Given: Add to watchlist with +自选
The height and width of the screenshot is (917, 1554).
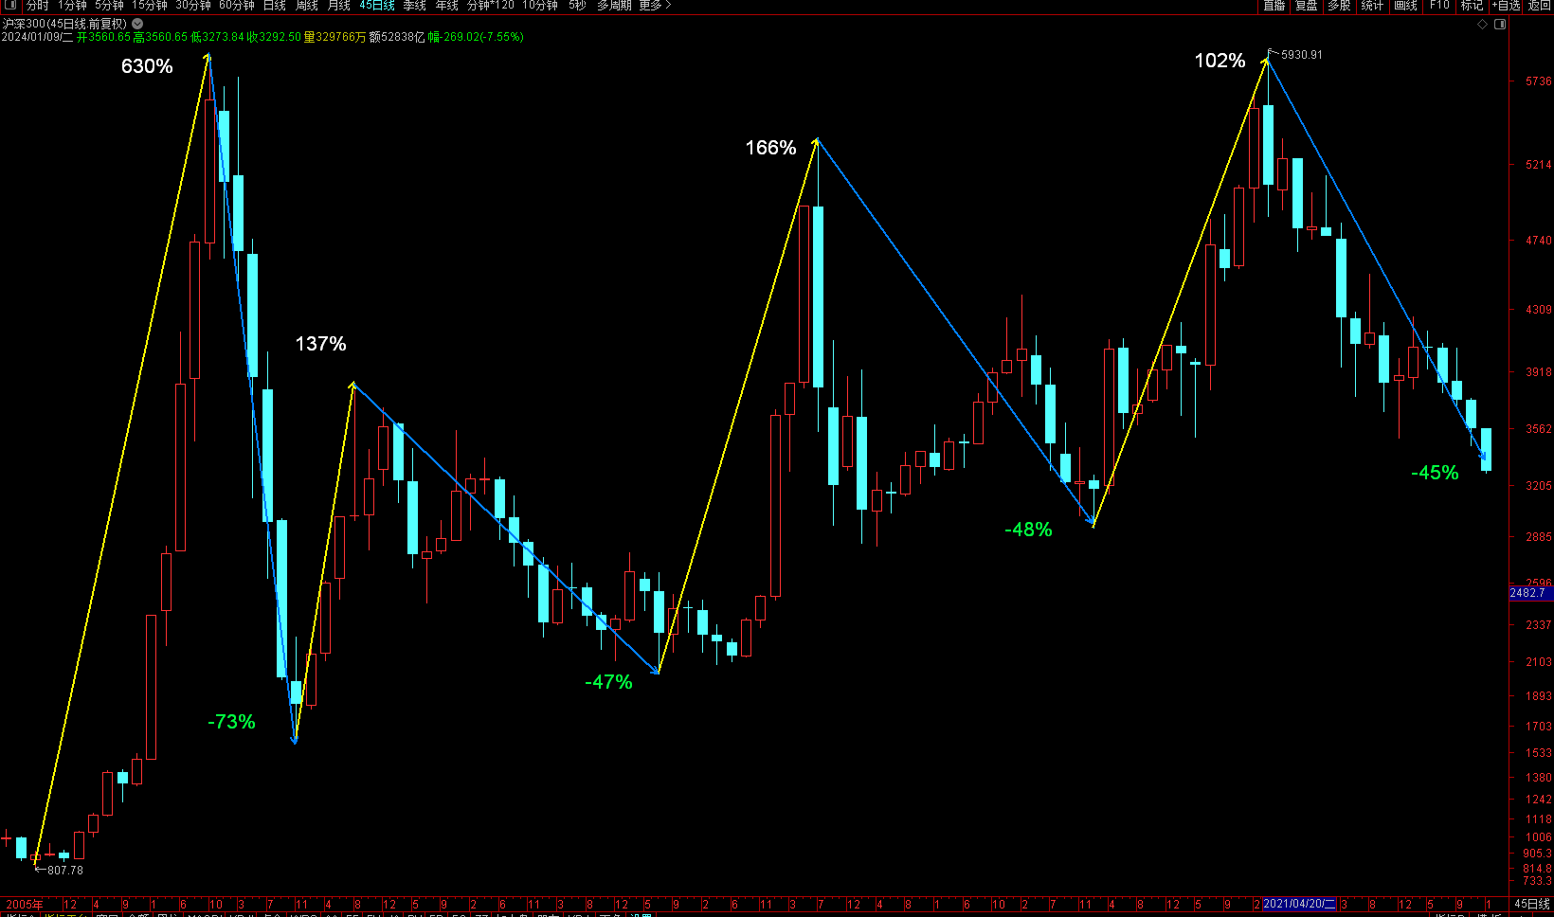Looking at the screenshot, I should click(1506, 5).
